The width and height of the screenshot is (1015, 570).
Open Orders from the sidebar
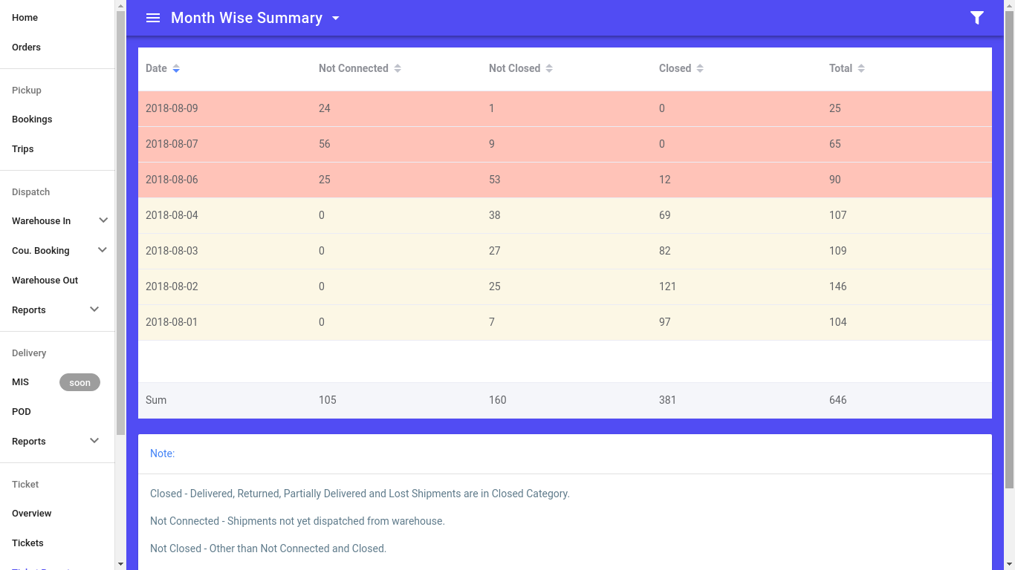27,47
